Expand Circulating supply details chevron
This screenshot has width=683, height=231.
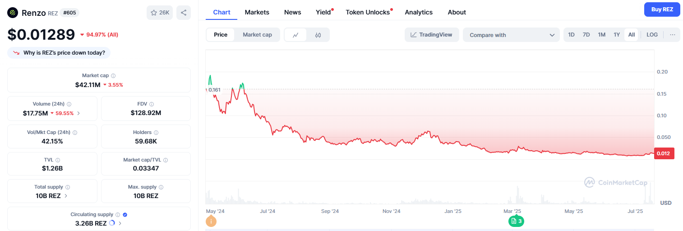coord(120,223)
